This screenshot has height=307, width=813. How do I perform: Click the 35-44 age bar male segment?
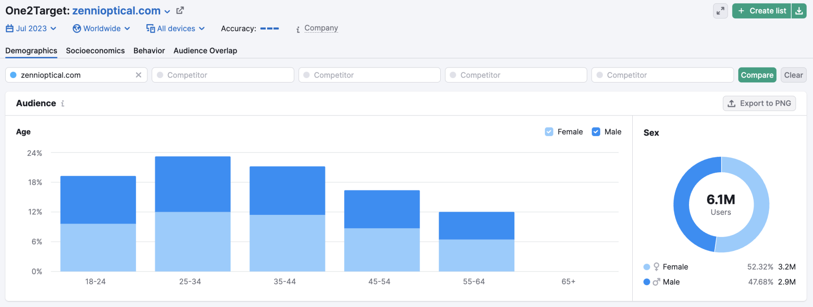coord(287,190)
